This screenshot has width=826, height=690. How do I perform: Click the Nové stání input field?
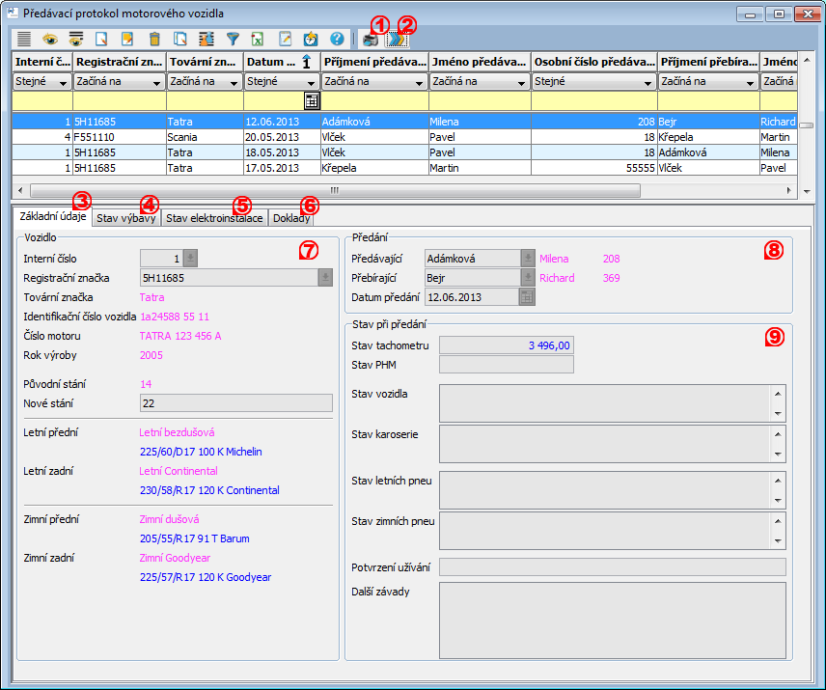[235, 403]
